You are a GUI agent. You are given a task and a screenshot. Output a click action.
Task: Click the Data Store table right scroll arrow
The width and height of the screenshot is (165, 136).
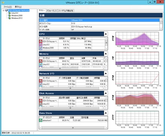click(106, 128)
